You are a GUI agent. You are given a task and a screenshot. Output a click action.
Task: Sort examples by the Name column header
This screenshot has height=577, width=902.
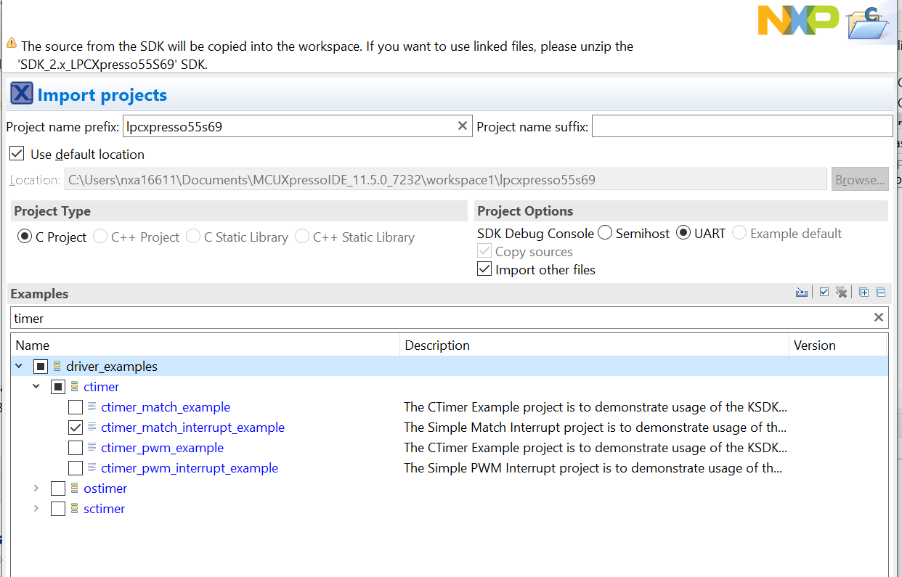point(33,345)
